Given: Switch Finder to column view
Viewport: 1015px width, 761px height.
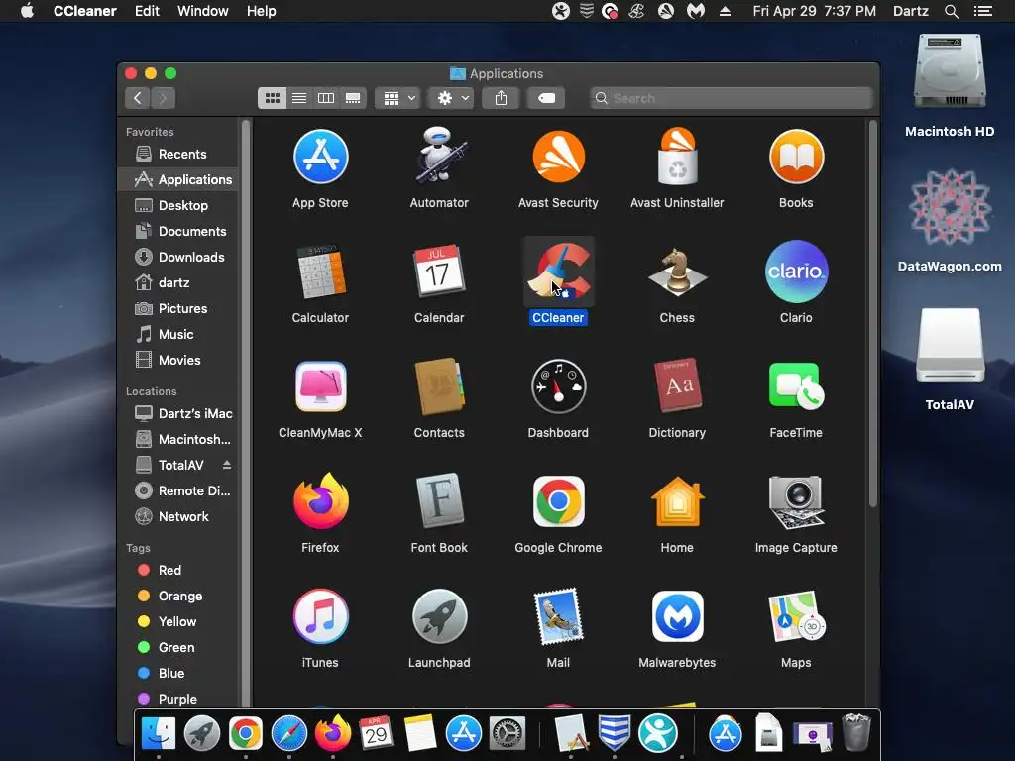Looking at the screenshot, I should (x=326, y=98).
